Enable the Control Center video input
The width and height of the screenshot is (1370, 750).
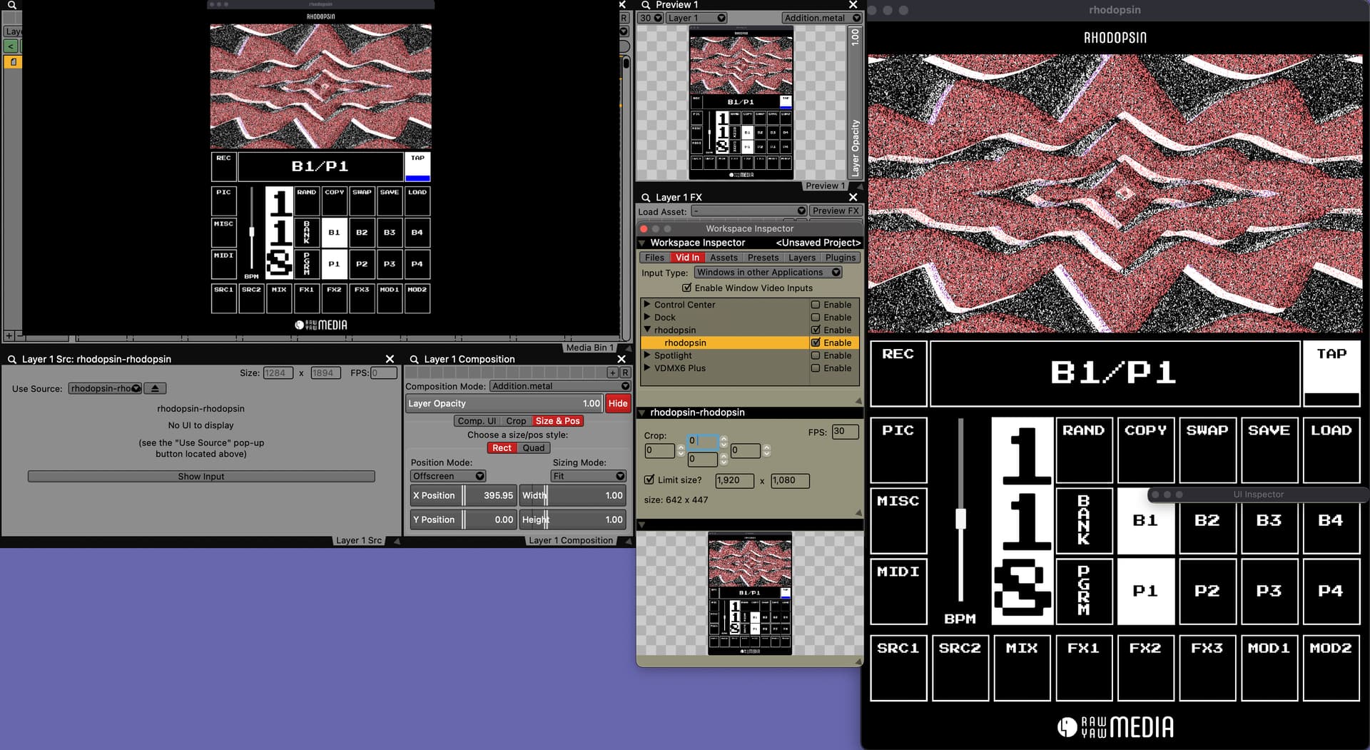[816, 305]
